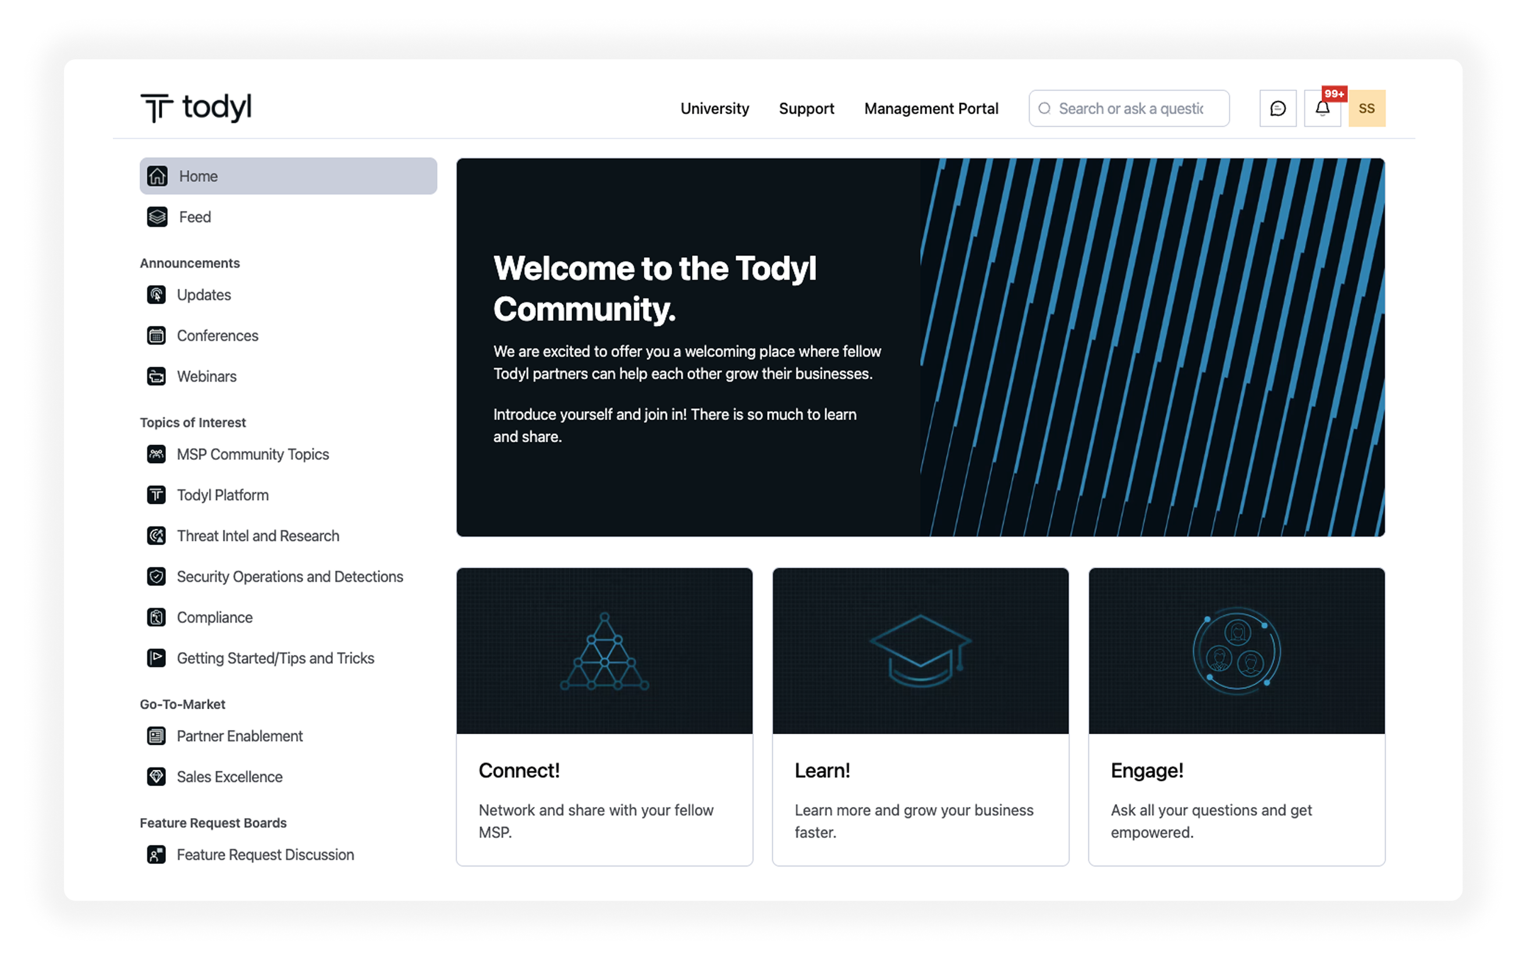The height and width of the screenshot is (960, 1526).
Task: Click the Security Operations shield icon
Action: pos(157,577)
